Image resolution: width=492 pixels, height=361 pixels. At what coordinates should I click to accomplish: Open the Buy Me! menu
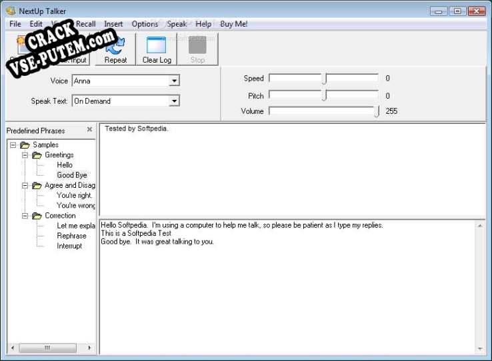point(234,24)
